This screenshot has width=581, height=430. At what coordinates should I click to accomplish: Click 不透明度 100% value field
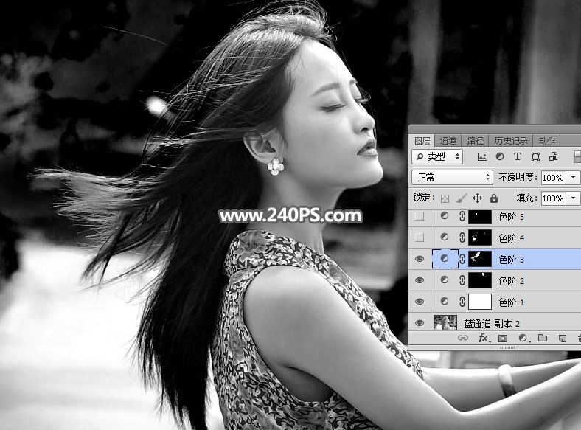point(553,178)
